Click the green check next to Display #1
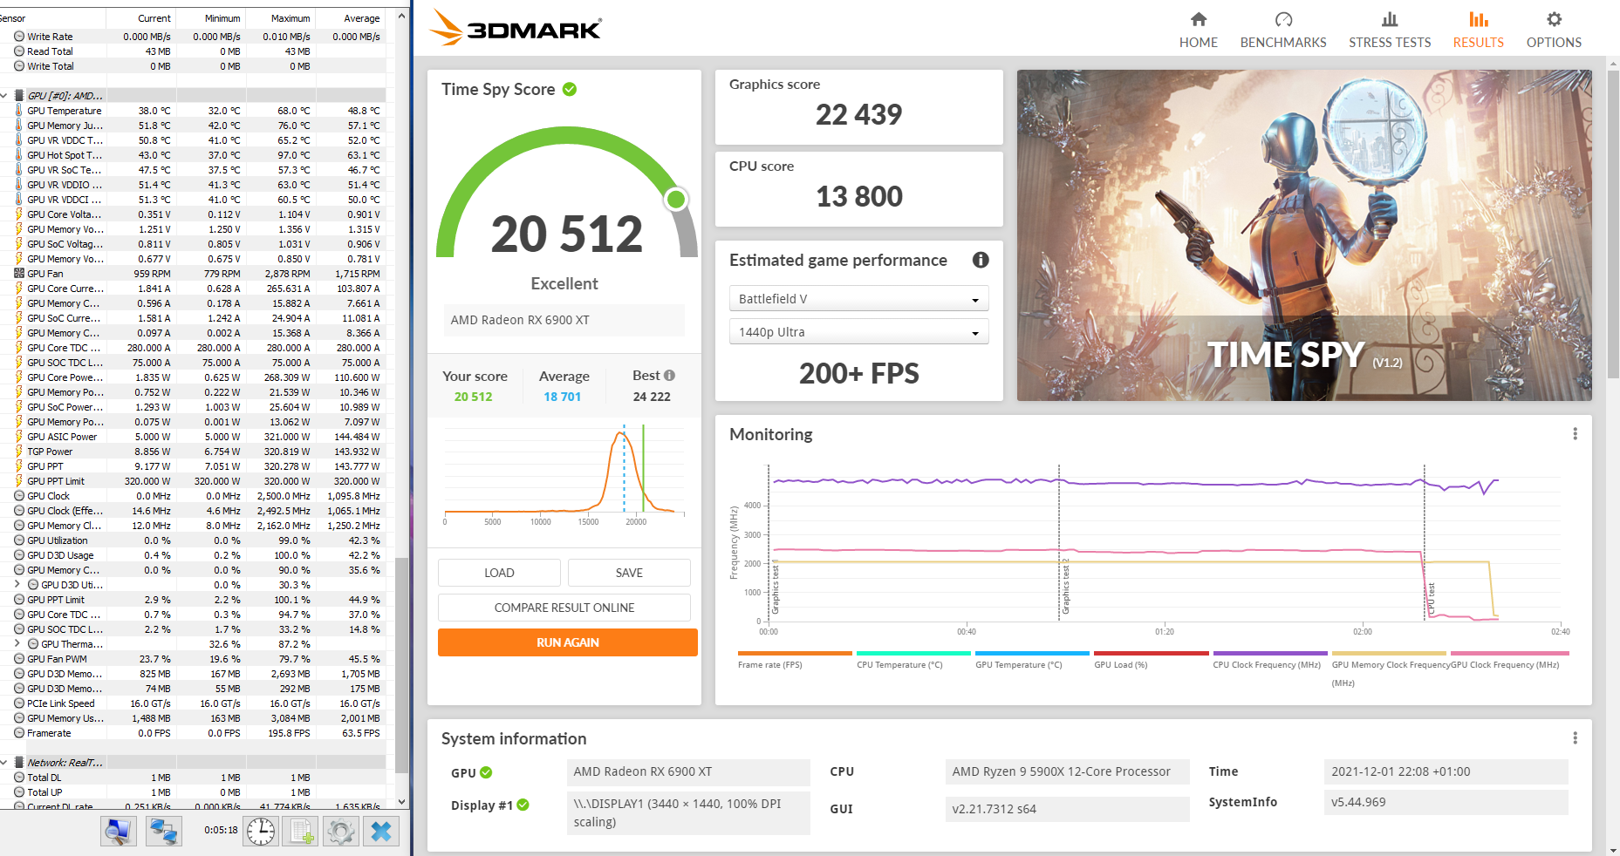This screenshot has width=1620, height=856. (523, 805)
